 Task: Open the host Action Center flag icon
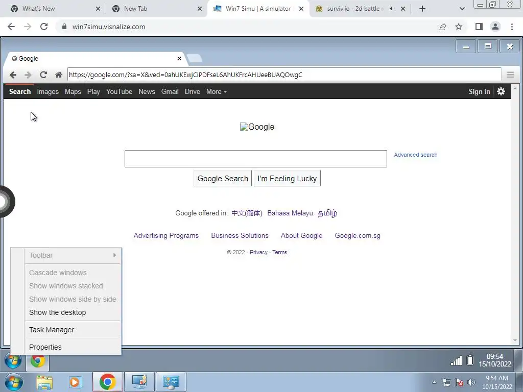pos(459,382)
